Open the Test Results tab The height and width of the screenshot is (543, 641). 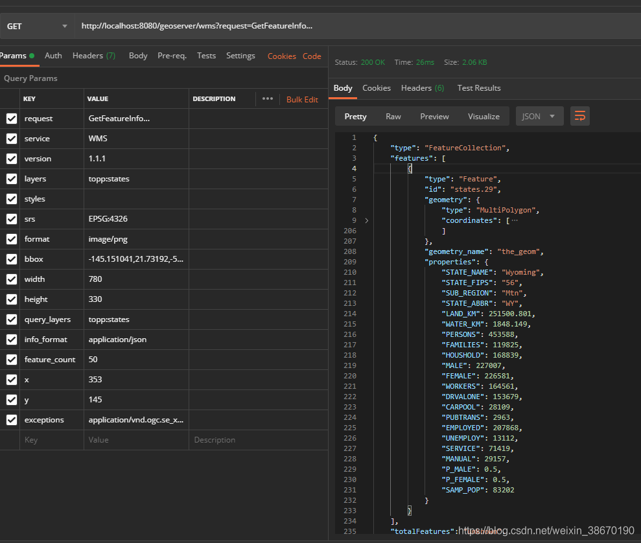[x=478, y=88]
